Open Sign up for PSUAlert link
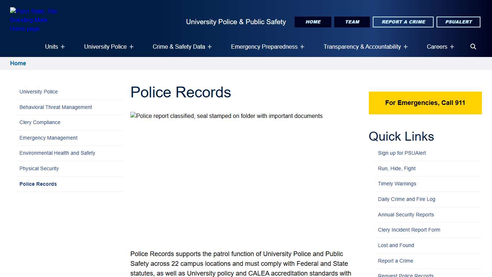 point(402,153)
